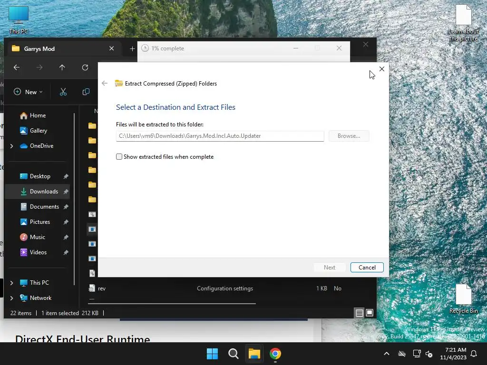Go back in File Explorer
This screenshot has height=365, width=487.
pyautogui.click(x=17, y=67)
